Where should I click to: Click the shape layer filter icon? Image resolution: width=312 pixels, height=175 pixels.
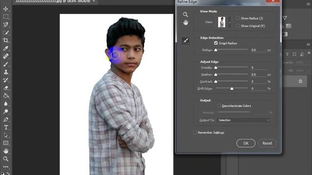click(294, 54)
